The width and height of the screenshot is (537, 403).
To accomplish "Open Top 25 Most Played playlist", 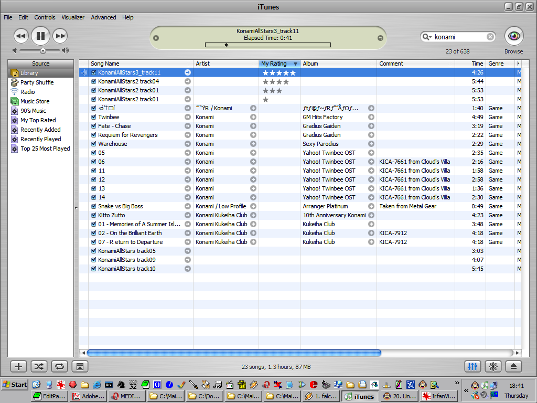I will tap(45, 149).
